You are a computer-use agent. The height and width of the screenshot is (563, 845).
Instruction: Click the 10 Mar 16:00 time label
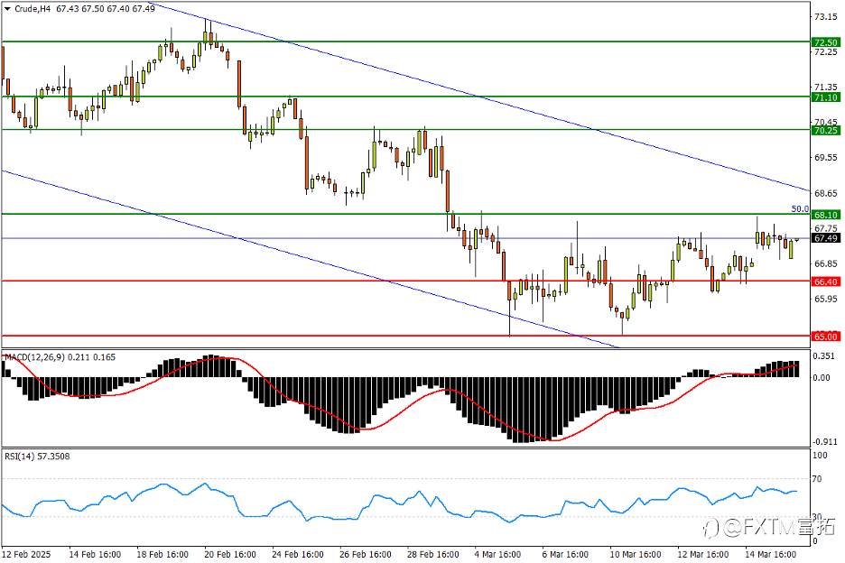click(636, 553)
